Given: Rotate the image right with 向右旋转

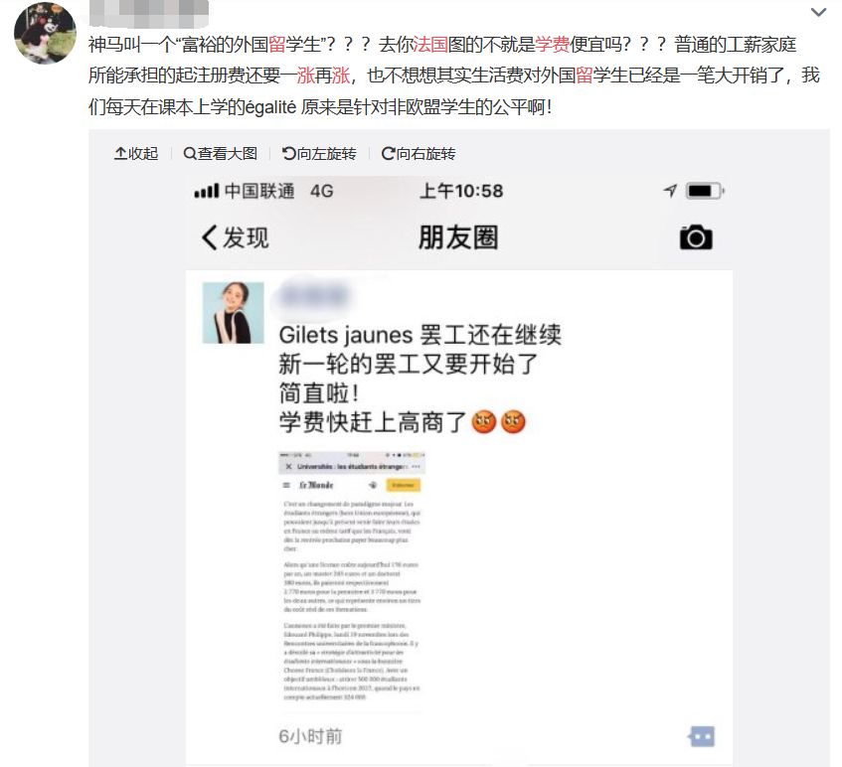Looking at the screenshot, I should click(x=419, y=154).
